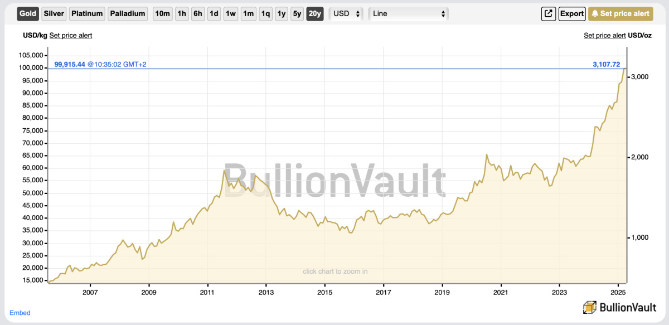The image size is (669, 325).
Task: Click the 2007 label on time axis
Action: coord(90,292)
